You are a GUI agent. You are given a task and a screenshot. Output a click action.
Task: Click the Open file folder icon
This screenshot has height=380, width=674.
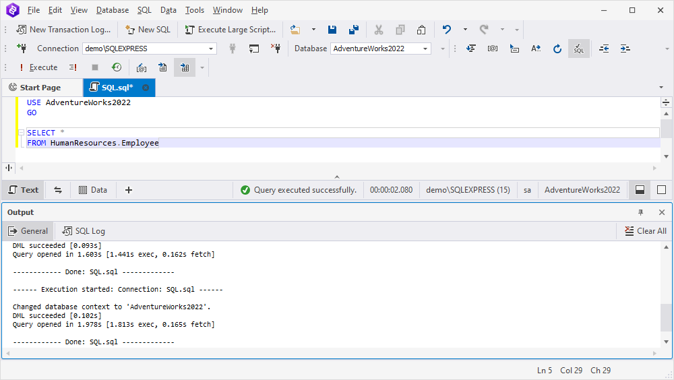pos(295,30)
